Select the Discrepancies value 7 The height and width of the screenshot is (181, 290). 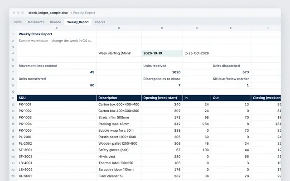[162, 85]
